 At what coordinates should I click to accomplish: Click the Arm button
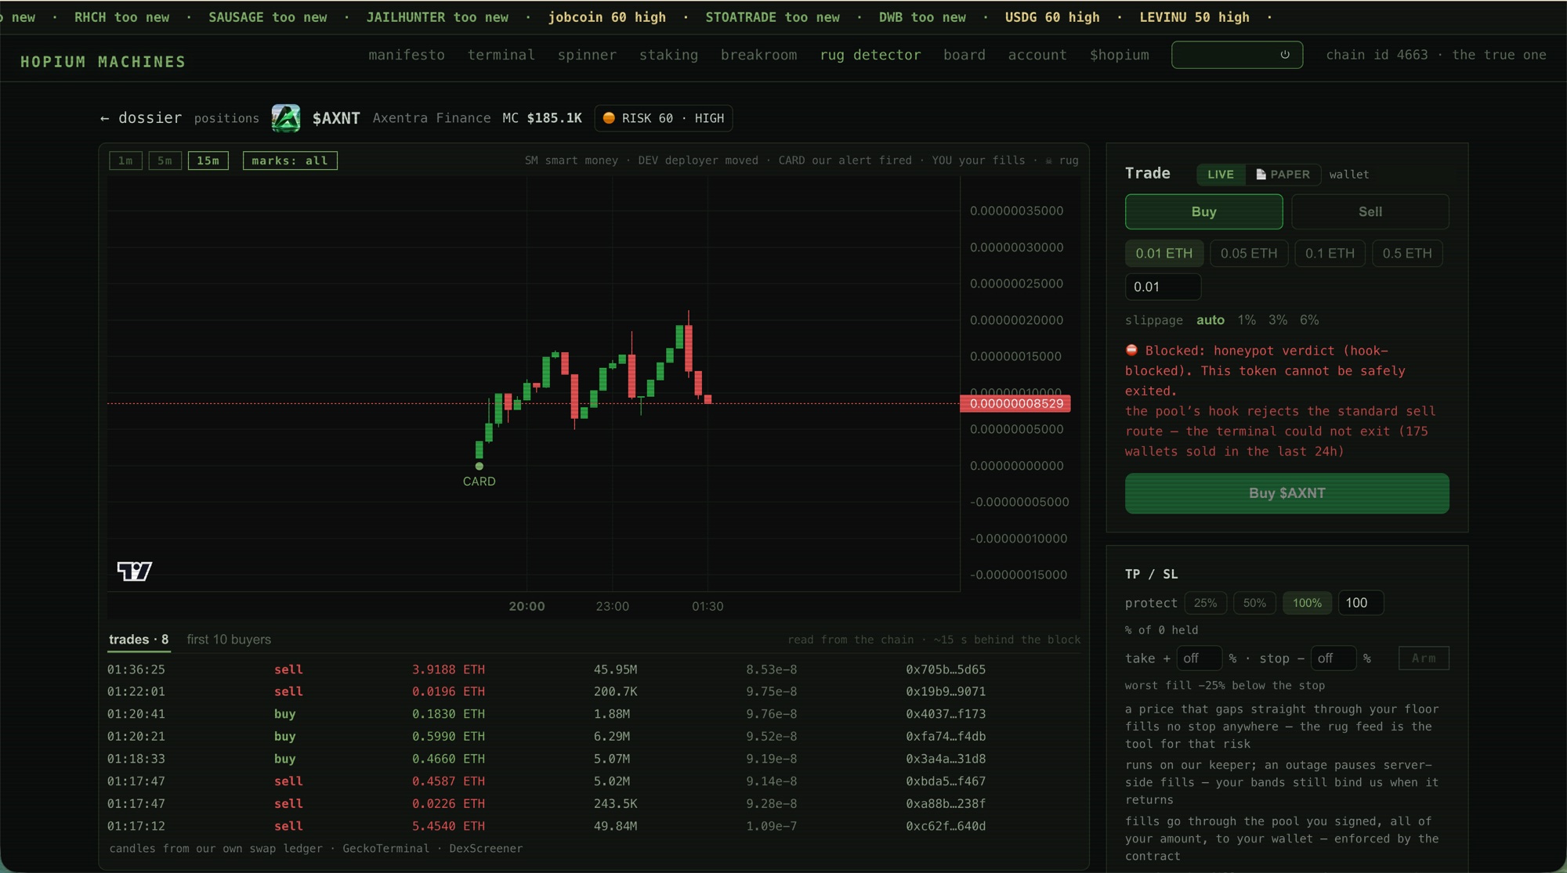(x=1424, y=658)
